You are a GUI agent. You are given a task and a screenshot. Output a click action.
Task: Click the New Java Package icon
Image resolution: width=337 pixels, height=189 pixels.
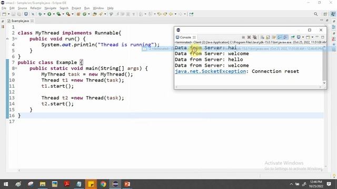click(78, 14)
